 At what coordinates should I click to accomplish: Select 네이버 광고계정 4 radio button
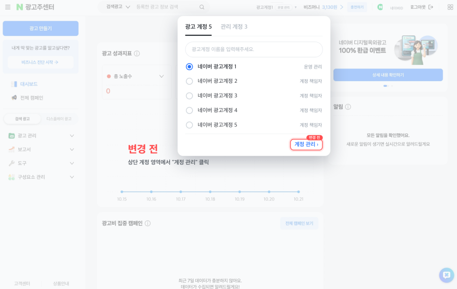190,110
